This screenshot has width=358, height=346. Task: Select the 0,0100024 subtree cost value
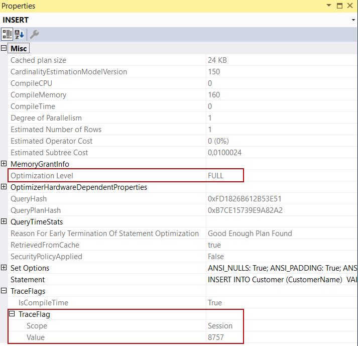click(224, 153)
